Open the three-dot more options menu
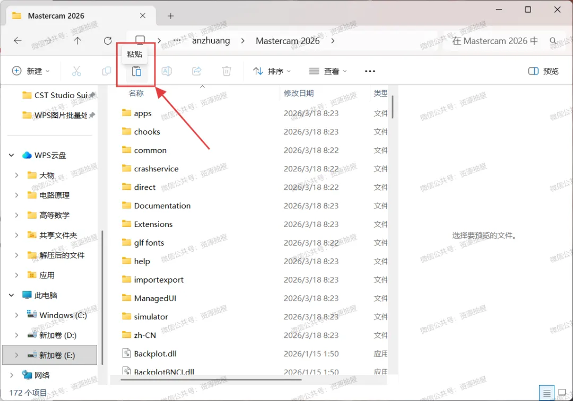The image size is (573, 401). (370, 71)
